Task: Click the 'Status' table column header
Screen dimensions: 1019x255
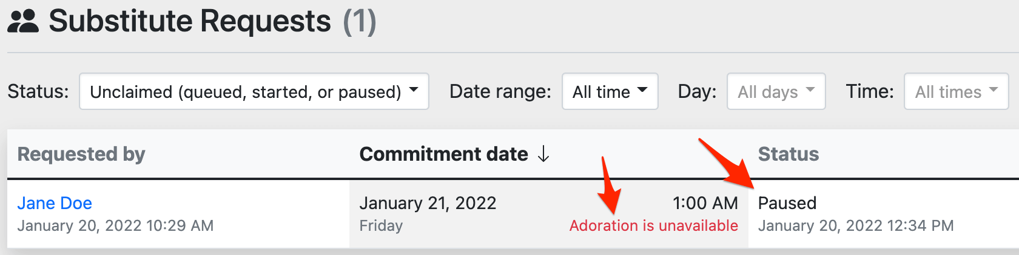Action: (x=788, y=154)
